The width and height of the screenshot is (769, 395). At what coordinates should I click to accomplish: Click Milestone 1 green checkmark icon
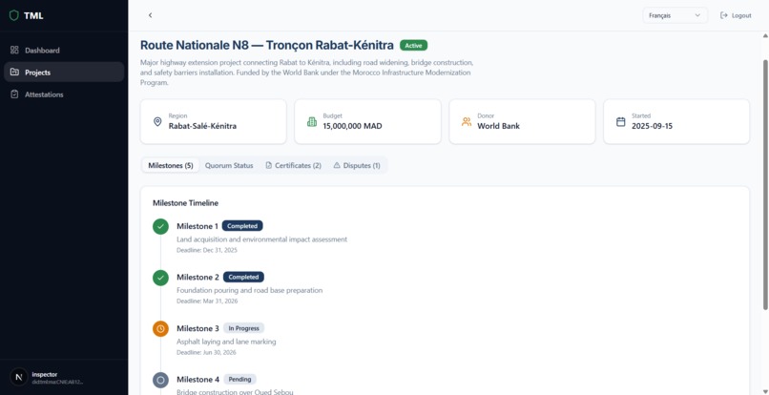(160, 227)
